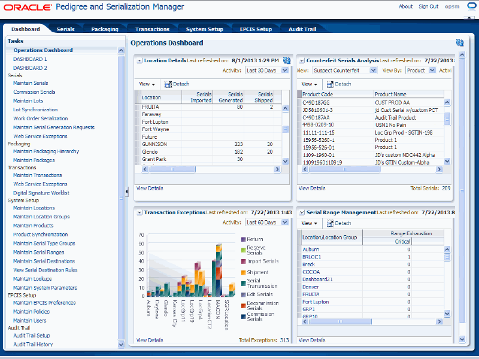The height and width of the screenshot is (359, 479).
Task: Open View Details under Location Details
Action: coord(150,188)
